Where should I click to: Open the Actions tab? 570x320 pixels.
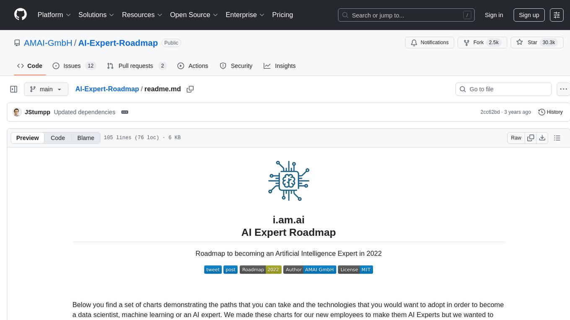193,66
